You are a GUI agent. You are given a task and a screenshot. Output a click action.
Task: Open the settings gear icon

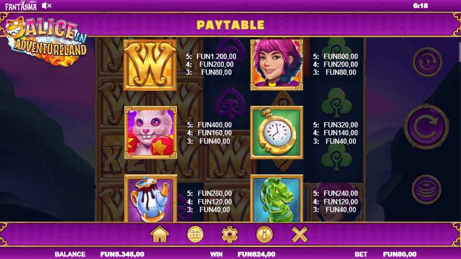pyautogui.click(x=230, y=235)
